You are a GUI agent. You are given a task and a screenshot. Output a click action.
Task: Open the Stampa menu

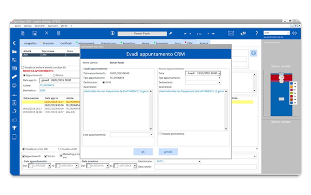(x=28, y=26)
